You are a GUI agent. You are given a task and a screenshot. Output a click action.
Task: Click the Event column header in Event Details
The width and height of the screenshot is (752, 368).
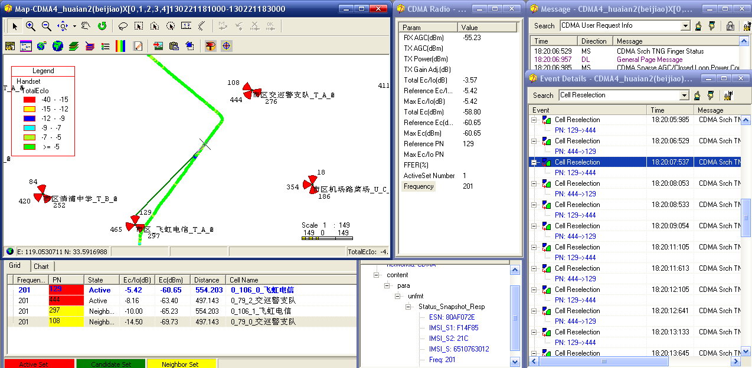tap(588, 110)
